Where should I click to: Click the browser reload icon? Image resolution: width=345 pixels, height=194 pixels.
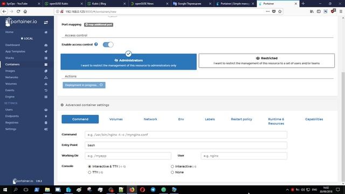point(18,11)
